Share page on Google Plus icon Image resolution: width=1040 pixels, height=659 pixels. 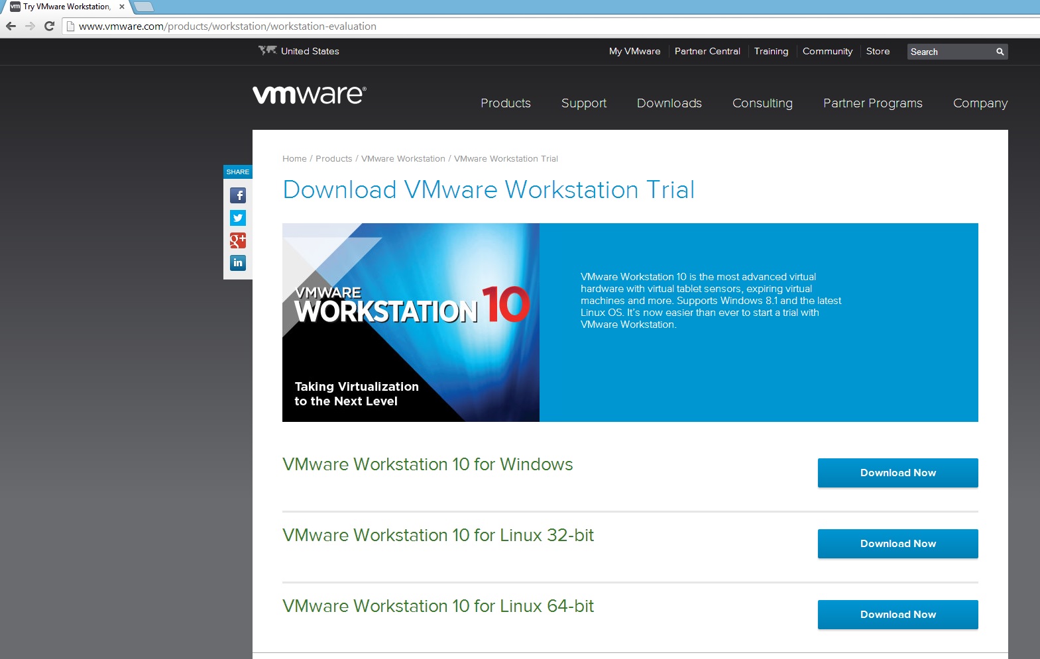tap(237, 240)
